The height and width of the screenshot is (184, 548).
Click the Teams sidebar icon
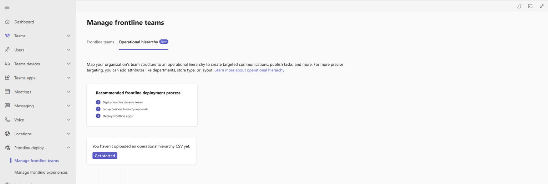tap(7, 36)
